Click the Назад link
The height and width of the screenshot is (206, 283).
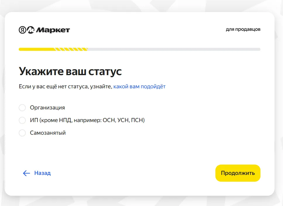pyautogui.click(x=42, y=173)
